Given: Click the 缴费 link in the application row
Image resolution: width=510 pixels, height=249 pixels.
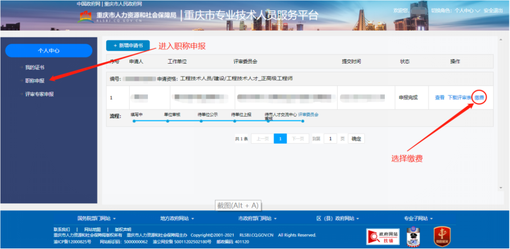Looking at the screenshot, I should [x=480, y=98].
